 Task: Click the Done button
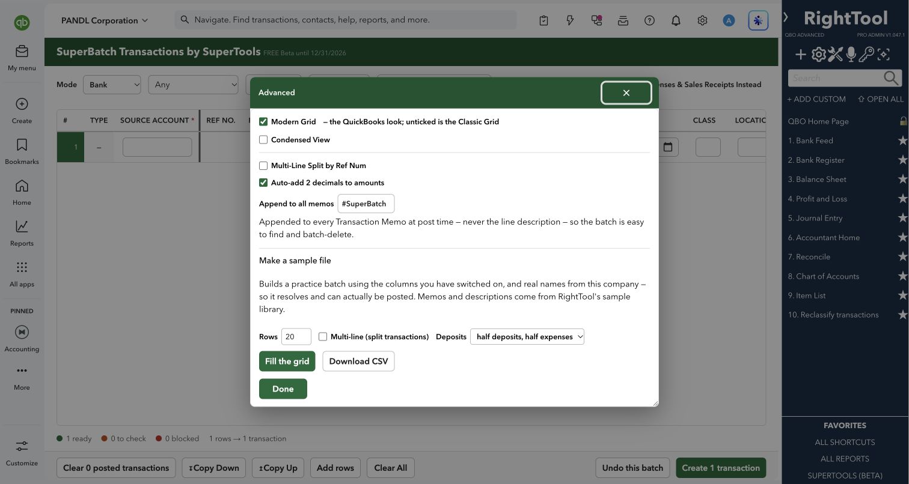pos(283,389)
